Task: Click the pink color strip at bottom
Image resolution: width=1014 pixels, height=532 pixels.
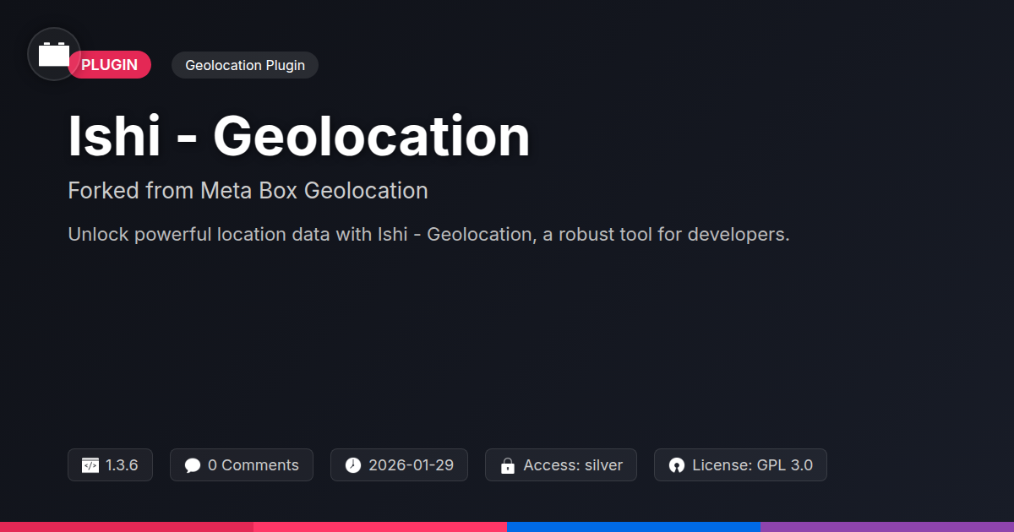Action: (x=380, y=527)
